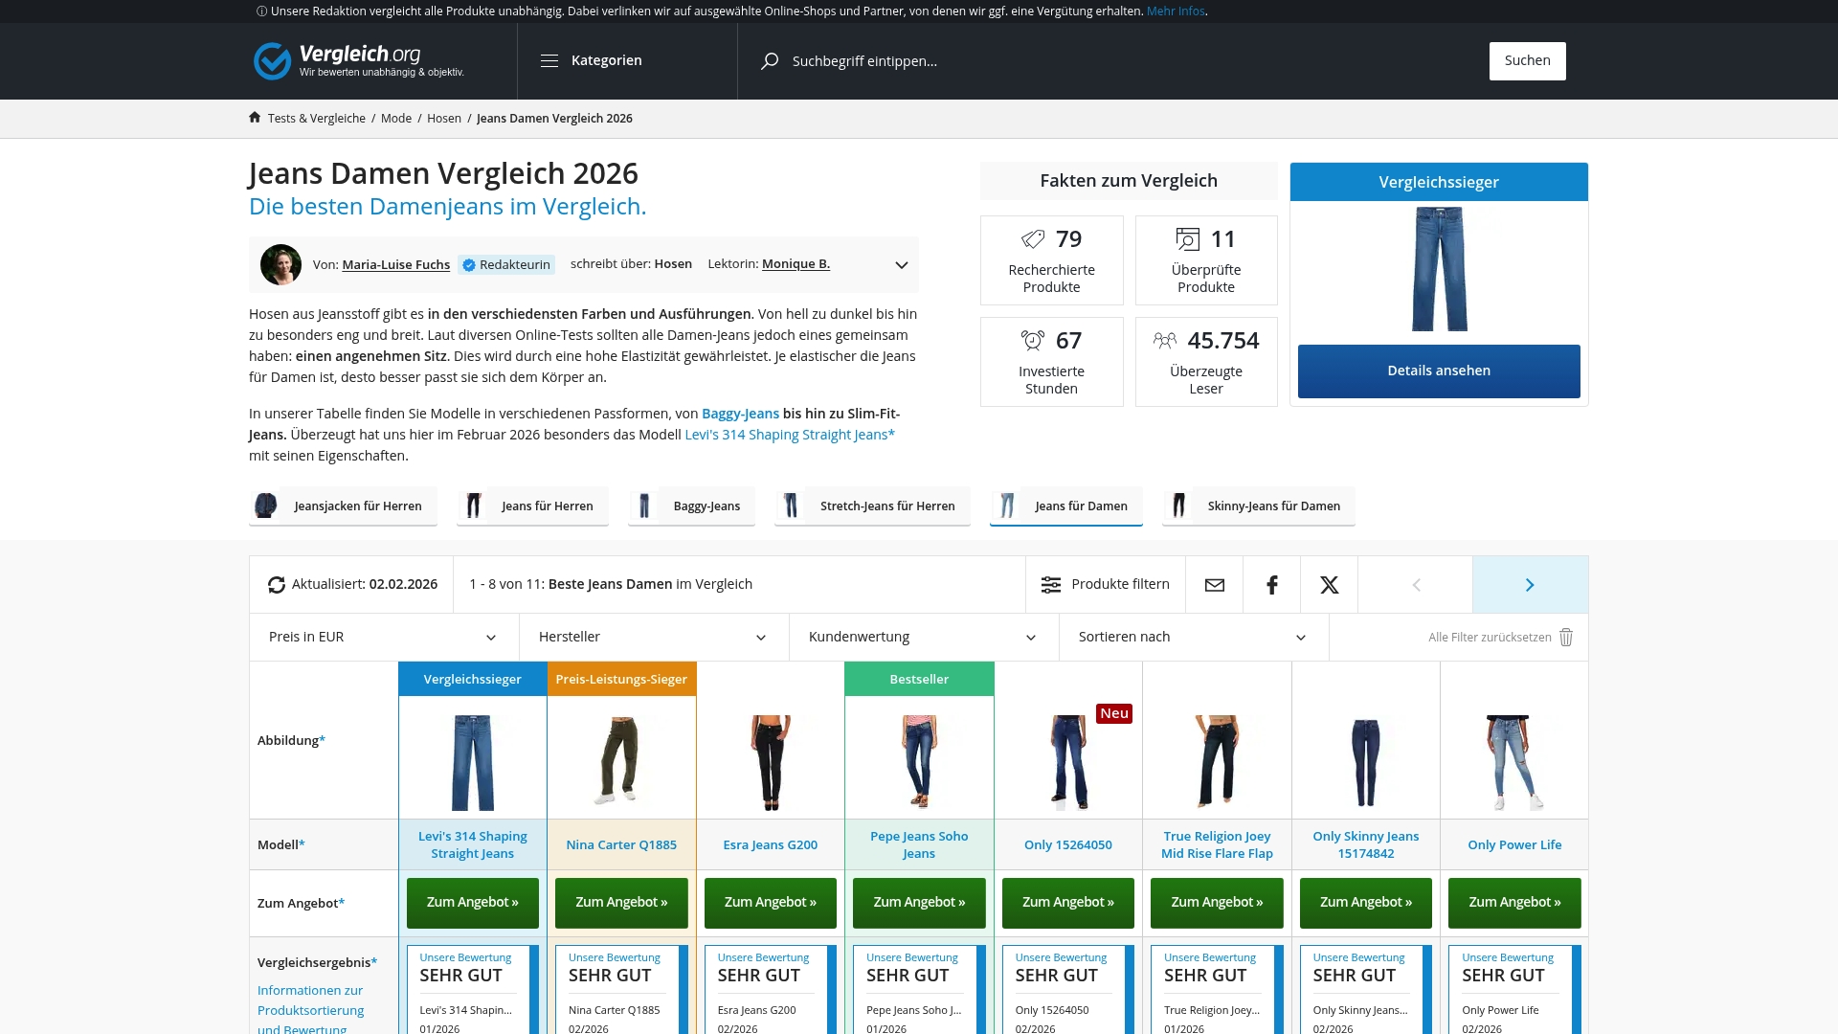Image resolution: width=1838 pixels, height=1034 pixels.
Task: Click the refresh Aktualisiert icon
Action: tap(277, 585)
